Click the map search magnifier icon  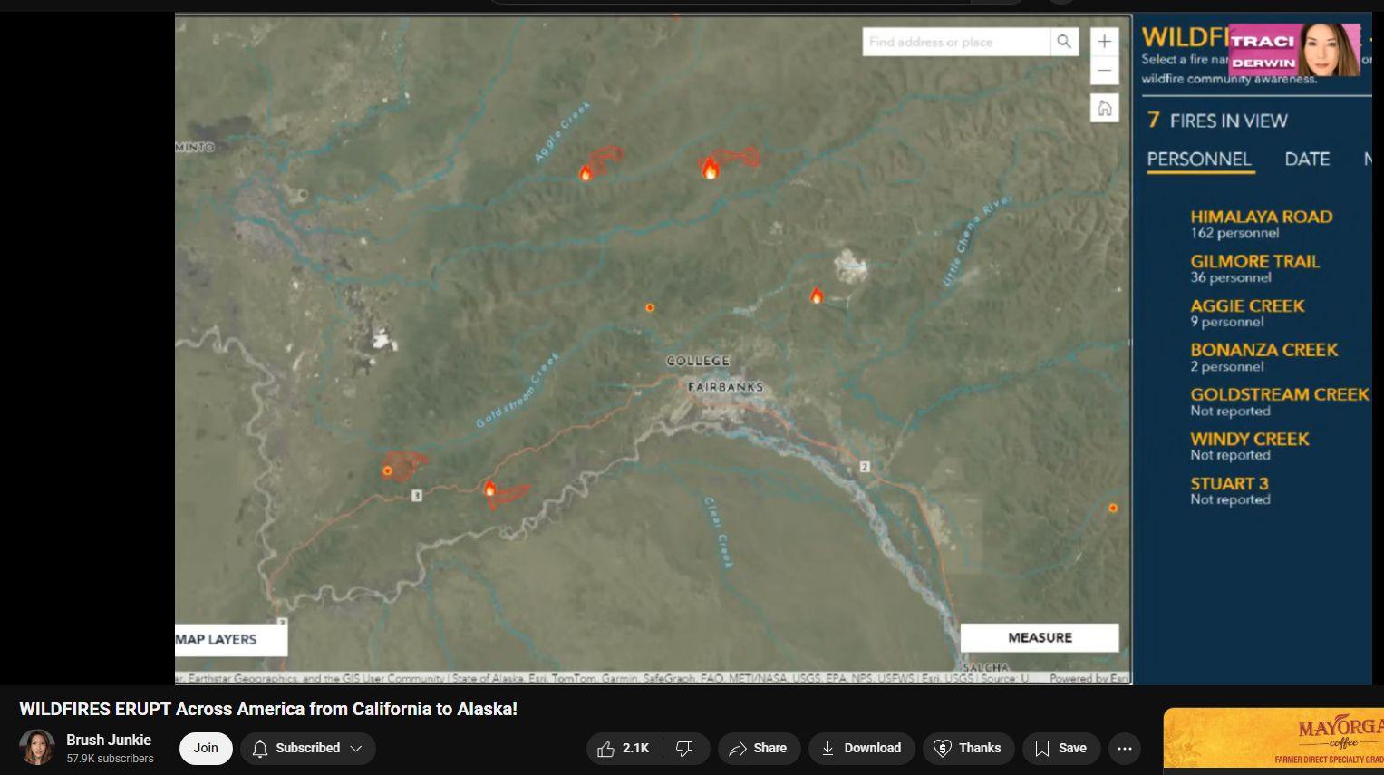tap(1064, 42)
